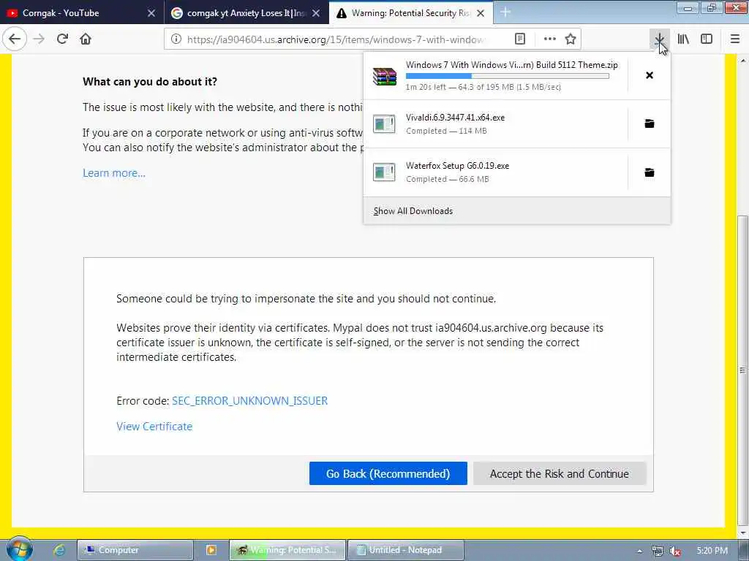The width and height of the screenshot is (749, 561).
Task: Show All Downloads
Action: click(x=517, y=211)
